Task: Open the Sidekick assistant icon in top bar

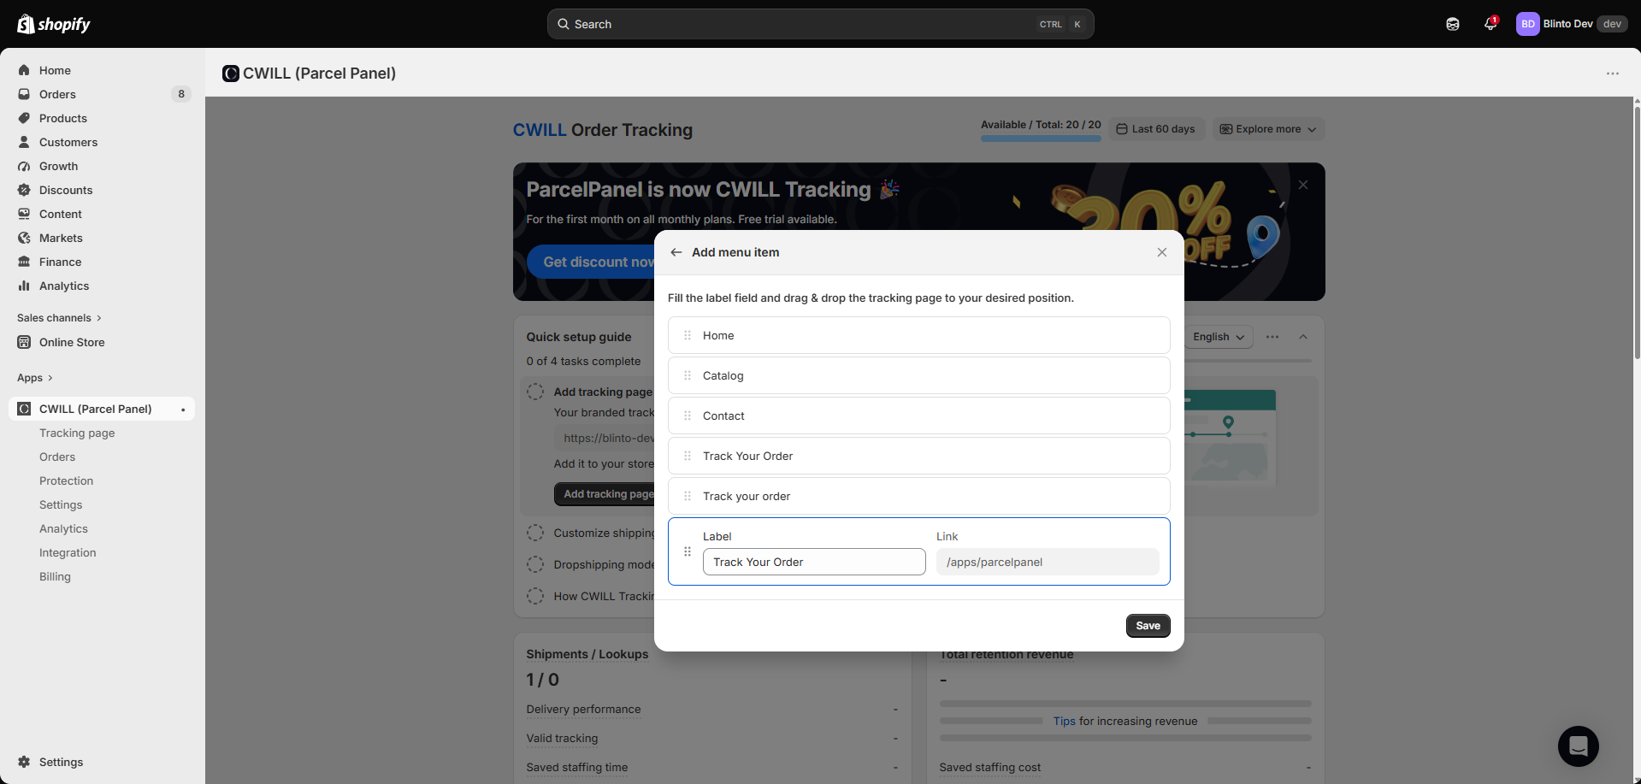Action: click(1453, 24)
